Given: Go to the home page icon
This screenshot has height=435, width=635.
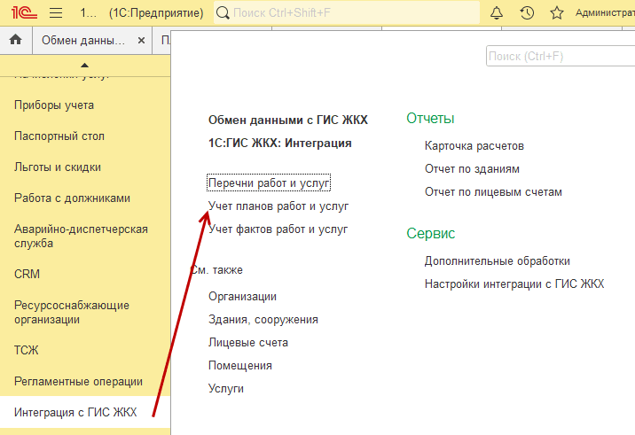Looking at the screenshot, I should pyautogui.click(x=16, y=40).
